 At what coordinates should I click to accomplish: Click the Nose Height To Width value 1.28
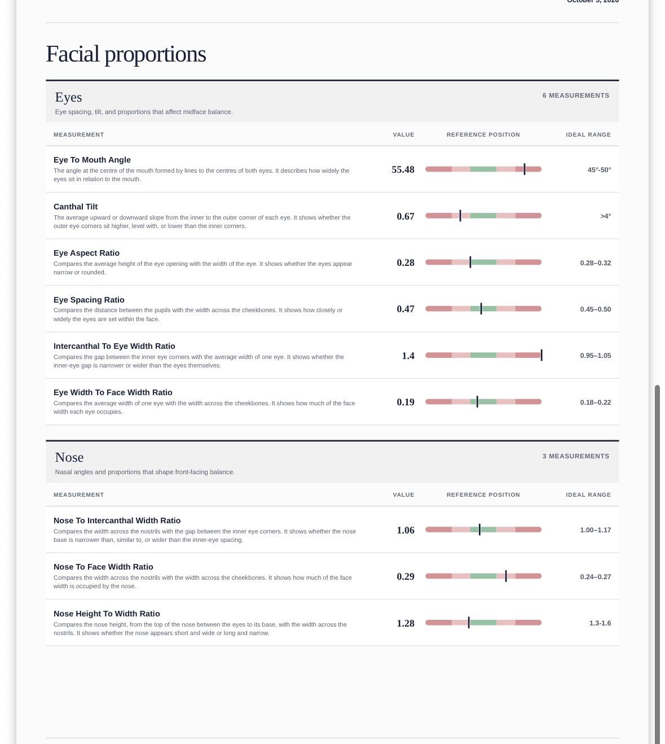pyautogui.click(x=406, y=623)
